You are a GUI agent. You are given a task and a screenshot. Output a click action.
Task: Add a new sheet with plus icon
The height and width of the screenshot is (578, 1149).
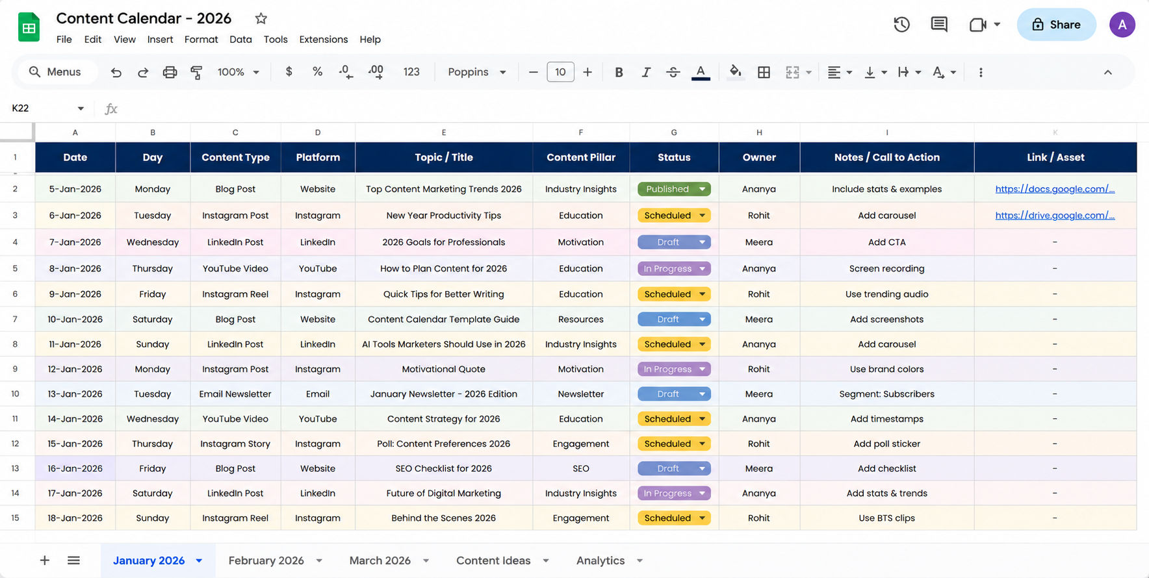coord(45,560)
